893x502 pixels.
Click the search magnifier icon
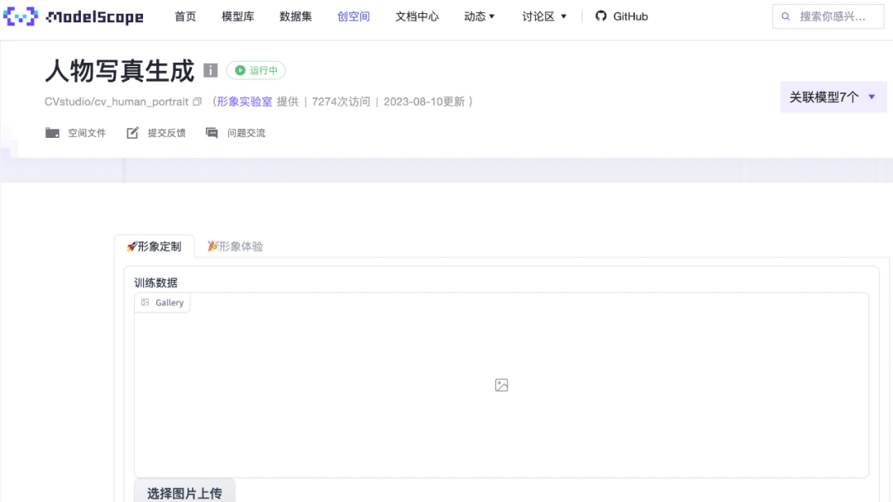coord(786,16)
